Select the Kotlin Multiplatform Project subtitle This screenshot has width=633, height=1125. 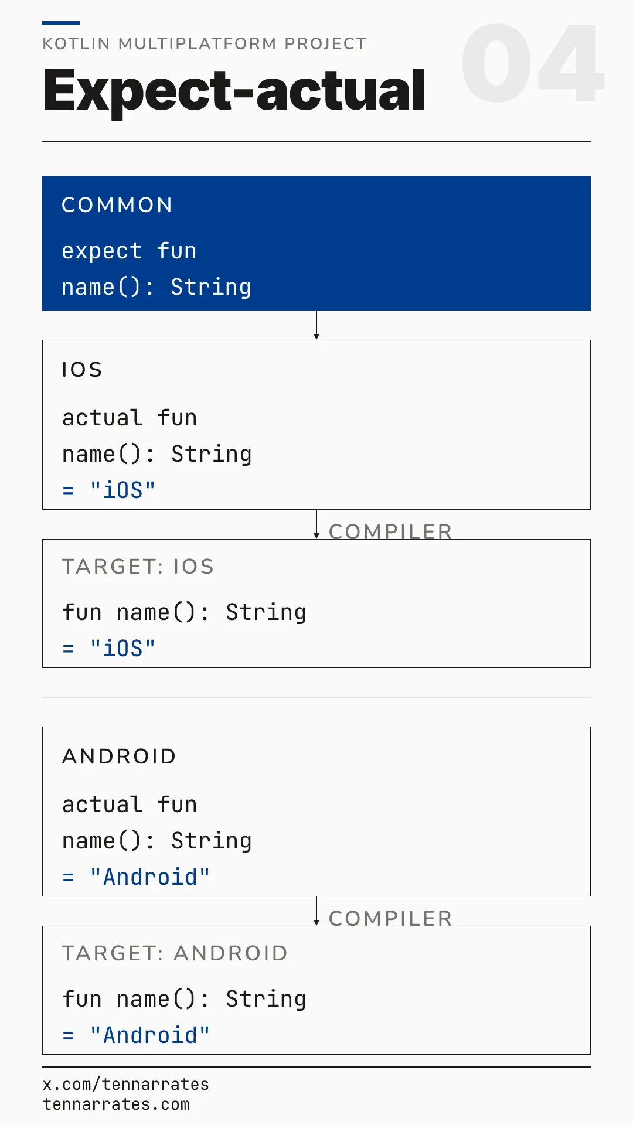point(205,44)
